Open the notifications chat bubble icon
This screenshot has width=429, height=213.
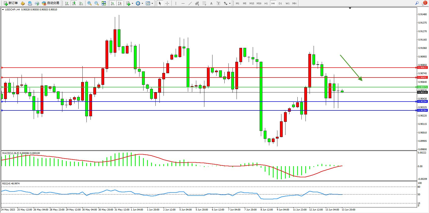point(424,3)
